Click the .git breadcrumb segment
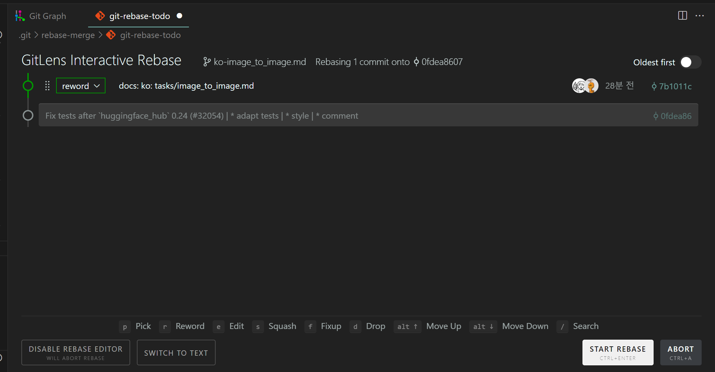Viewport: 715px width, 372px height. click(25, 35)
